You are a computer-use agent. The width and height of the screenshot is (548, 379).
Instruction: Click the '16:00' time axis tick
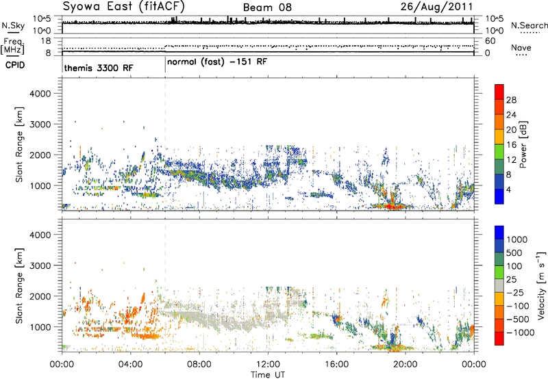pyautogui.click(x=336, y=365)
